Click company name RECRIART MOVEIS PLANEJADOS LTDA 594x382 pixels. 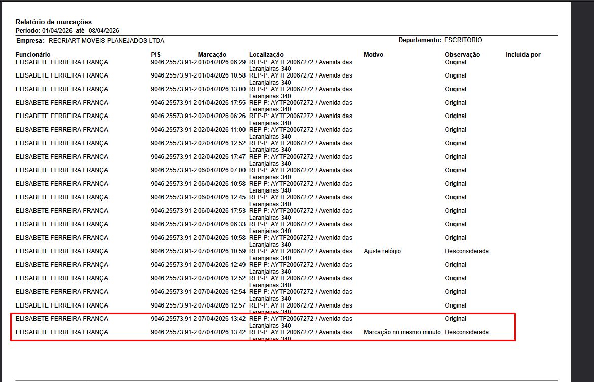pos(107,40)
